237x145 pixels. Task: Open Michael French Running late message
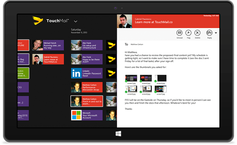pos(48,45)
